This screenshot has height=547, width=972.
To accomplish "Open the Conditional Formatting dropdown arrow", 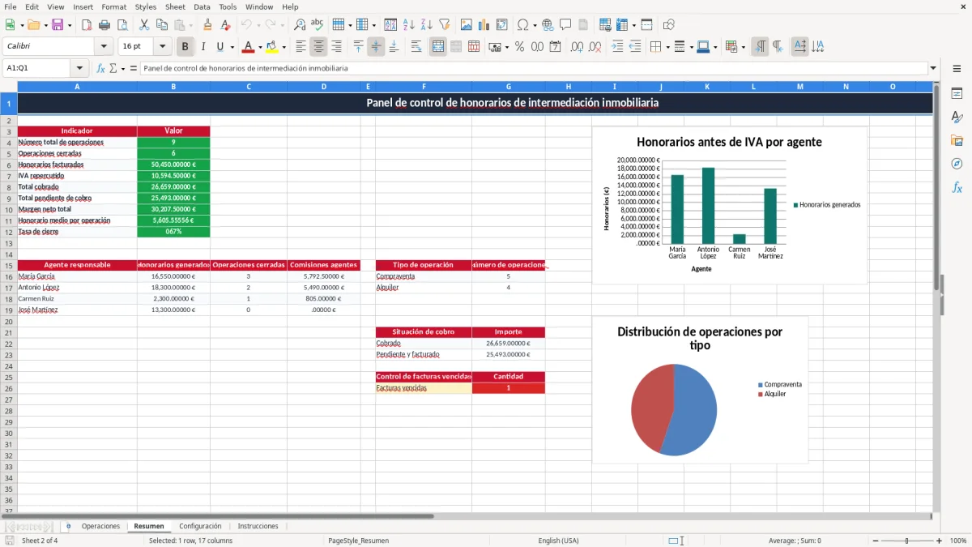I will pos(744,47).
